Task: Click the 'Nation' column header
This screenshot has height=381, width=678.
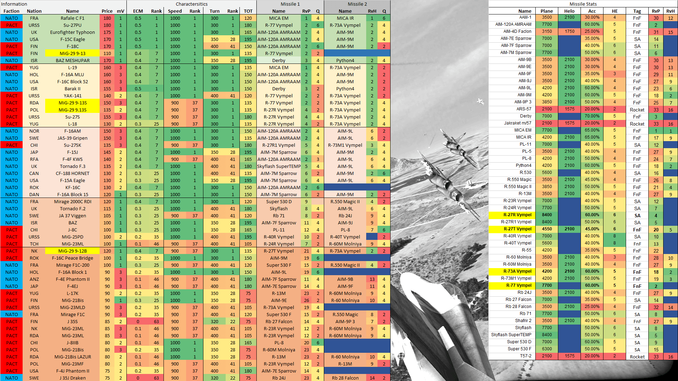Action: pos(34,11)
